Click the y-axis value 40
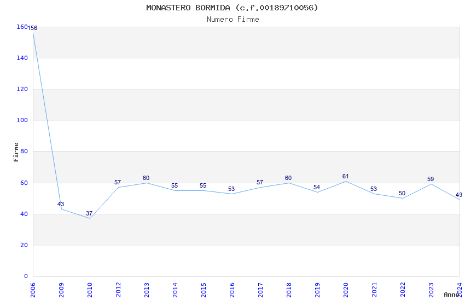Viewport: 465px width, 300px height. (24, 214)
